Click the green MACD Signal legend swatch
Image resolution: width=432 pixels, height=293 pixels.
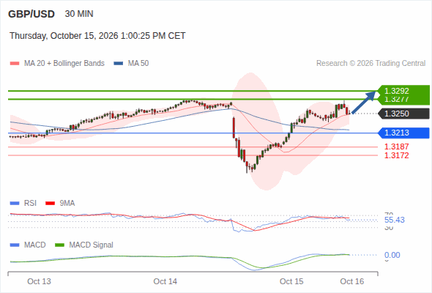point(59,245)
